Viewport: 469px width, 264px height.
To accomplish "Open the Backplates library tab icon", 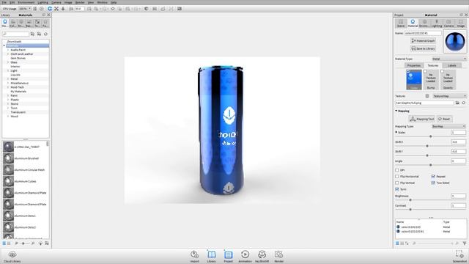I will click(x=29, y=23).
